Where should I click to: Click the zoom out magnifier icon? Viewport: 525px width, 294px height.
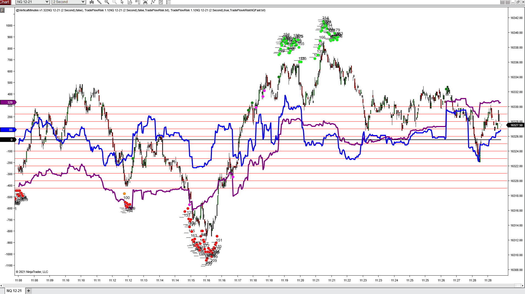tap(115, 2)
